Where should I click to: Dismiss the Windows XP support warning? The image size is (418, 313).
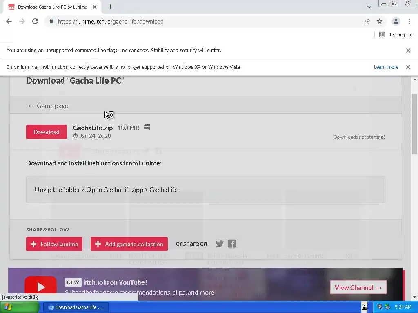(x=408, y=67)
